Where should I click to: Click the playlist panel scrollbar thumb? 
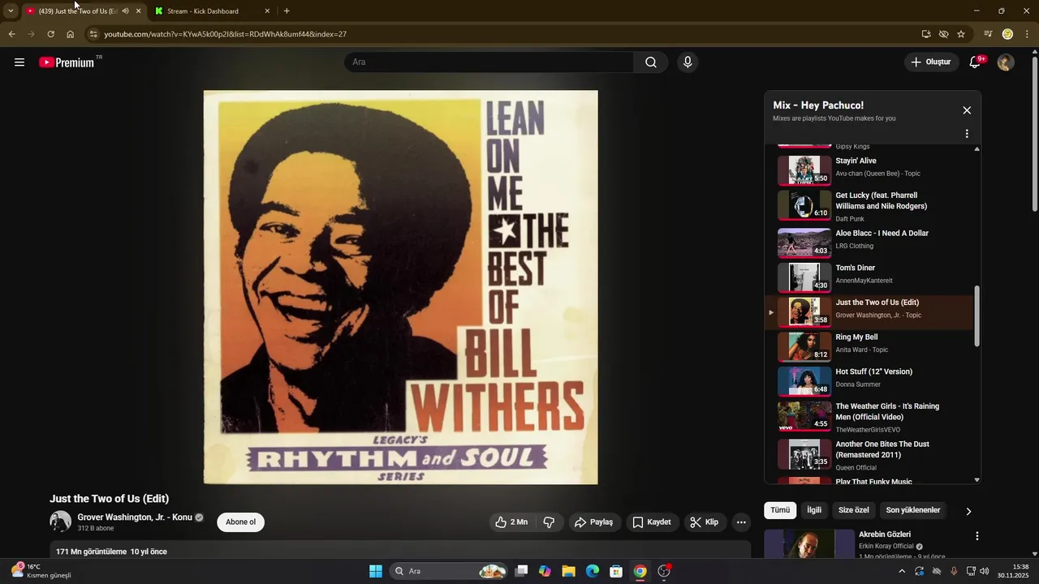click(x=976, y=316)
